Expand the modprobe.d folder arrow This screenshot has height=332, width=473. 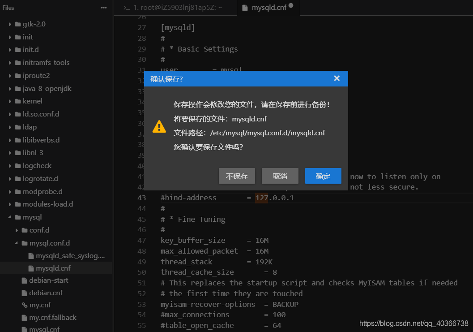(10, 191)
